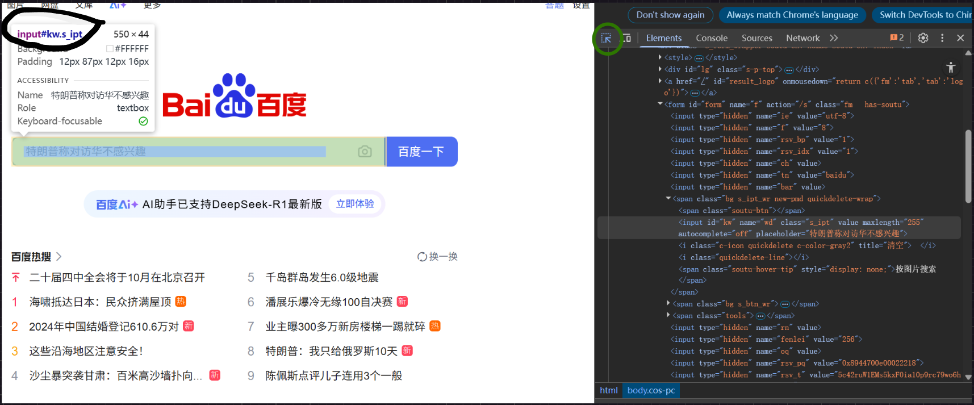Click the 换一换 refresh icon
Viewport: 974px width, 405px height.
(x=422, y=257)
